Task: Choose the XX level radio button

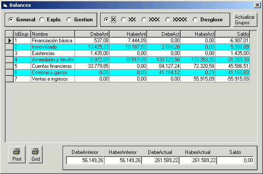Action: [x=124, y=20]
